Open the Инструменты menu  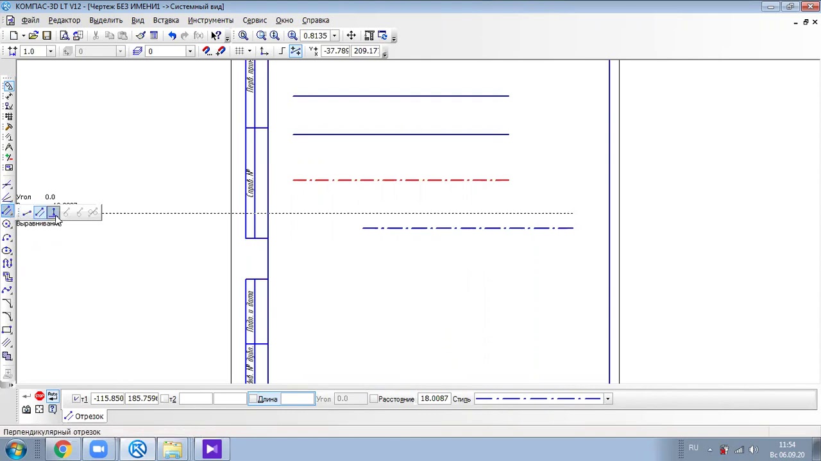[210, 20]
